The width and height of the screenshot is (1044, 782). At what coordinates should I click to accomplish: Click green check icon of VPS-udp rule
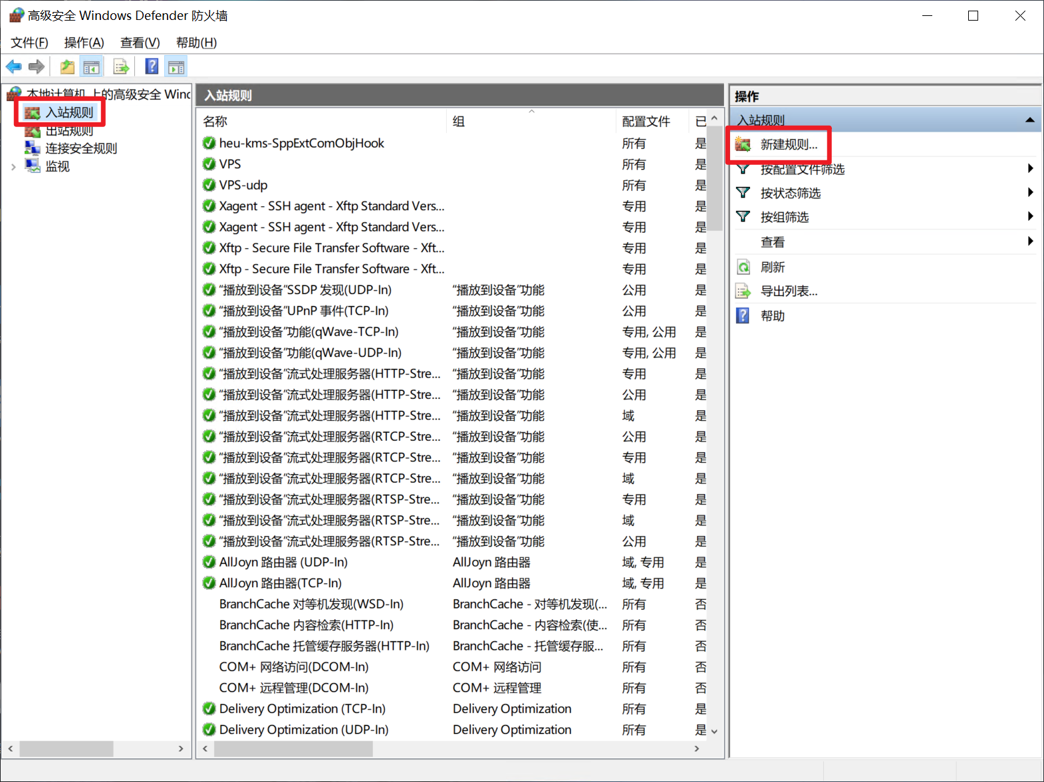tap(209, 185)
